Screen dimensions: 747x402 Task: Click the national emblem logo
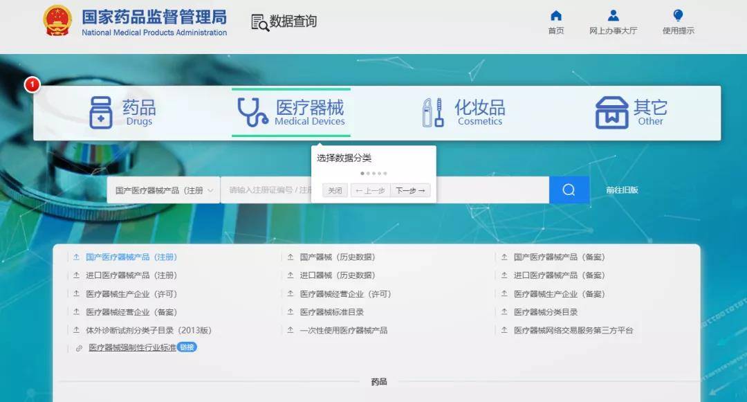click(x=57, y=21)
